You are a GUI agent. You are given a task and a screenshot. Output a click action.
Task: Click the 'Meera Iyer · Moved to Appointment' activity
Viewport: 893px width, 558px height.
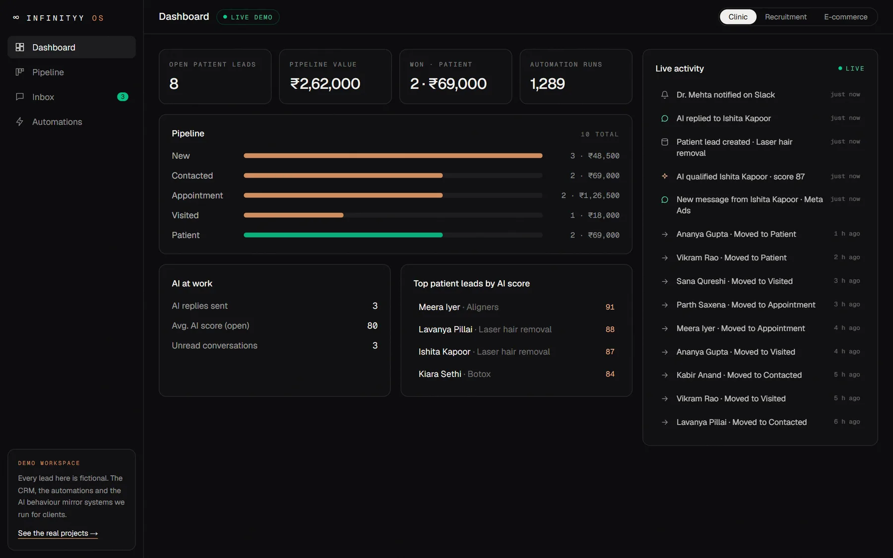pyautogui.click(x=761, y=328)
